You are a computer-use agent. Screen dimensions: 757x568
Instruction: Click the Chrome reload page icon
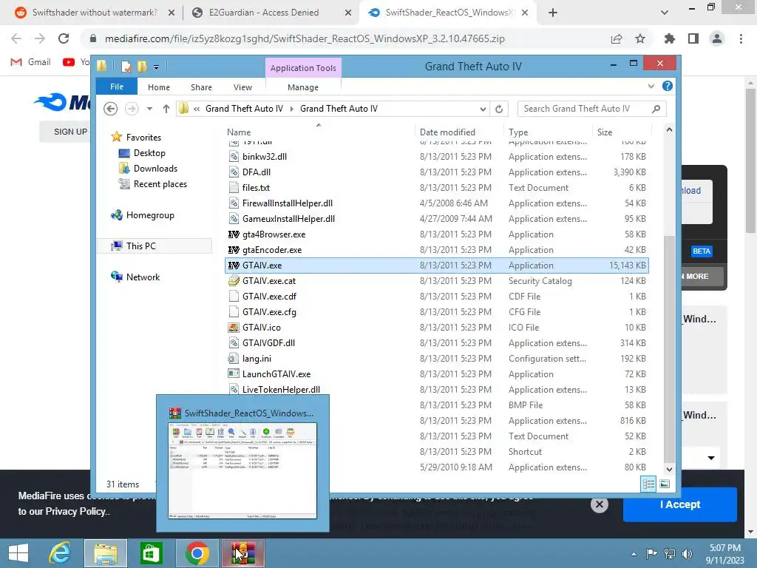click(64, 38)
